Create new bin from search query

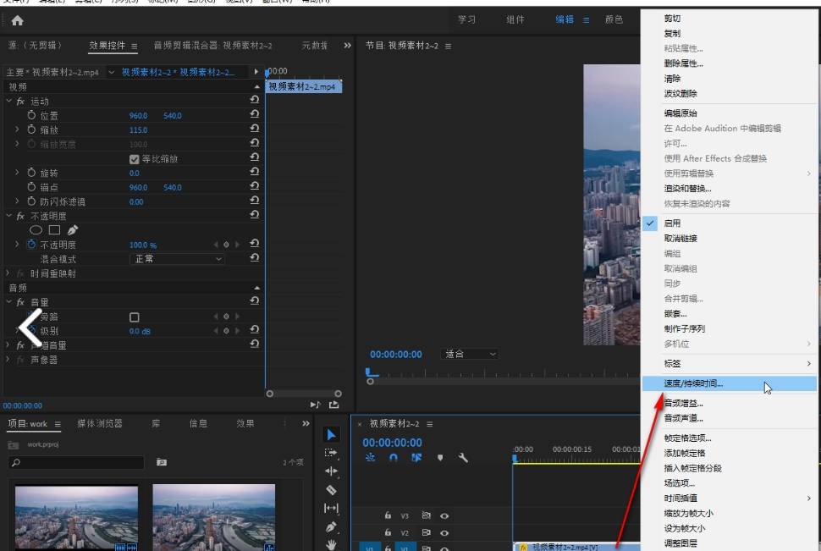pos(162,462)
